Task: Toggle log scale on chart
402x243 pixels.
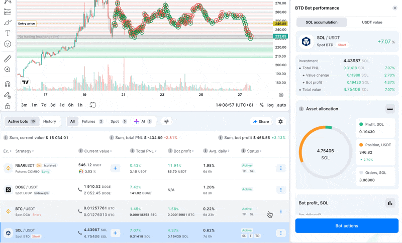Action: coord(270,105)
